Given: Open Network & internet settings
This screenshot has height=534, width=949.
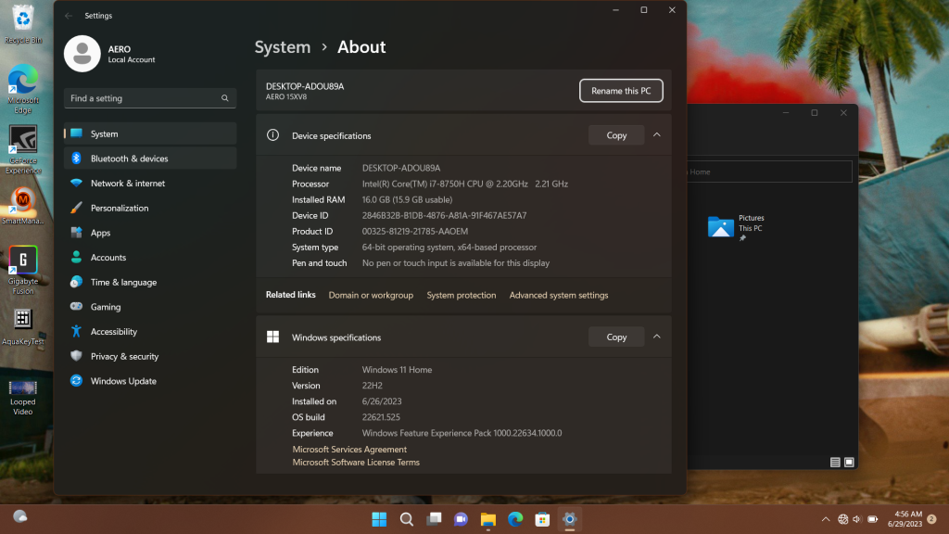Looking at the screenshot, I should (x=150, y=184).
